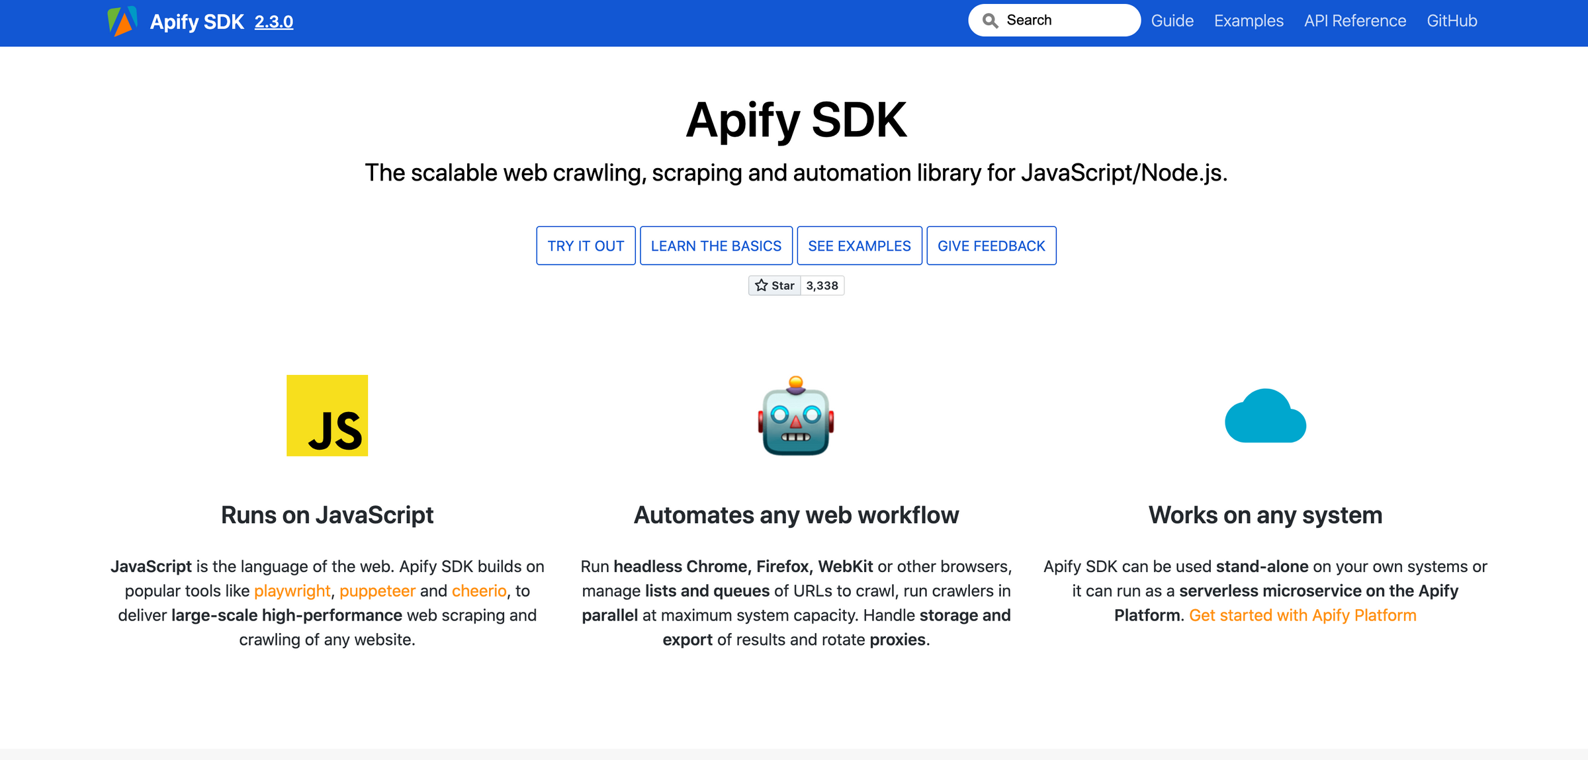The image size is (1588, 760).
Task: Click the cloud icon above Works on any system
Action: pyautogui.click(x=1265, y=417)
